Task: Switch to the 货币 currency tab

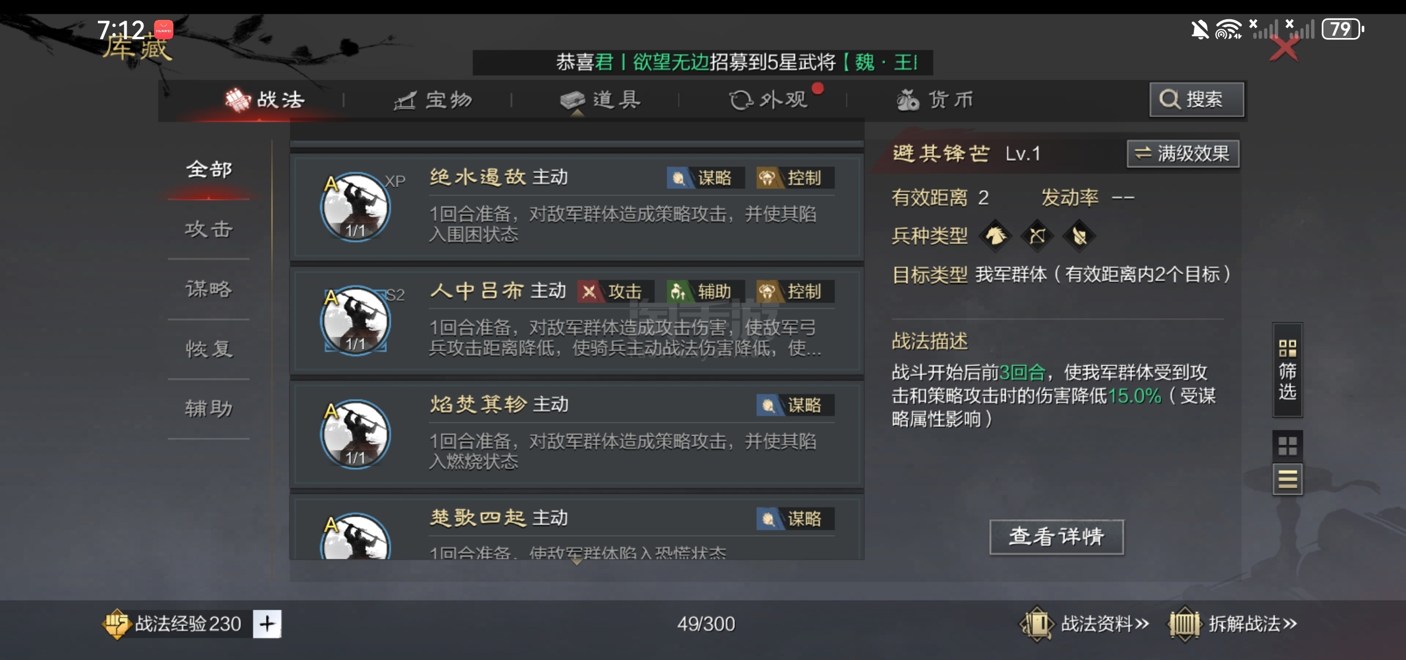Action: pyautogui.click(x=935, y=100)
